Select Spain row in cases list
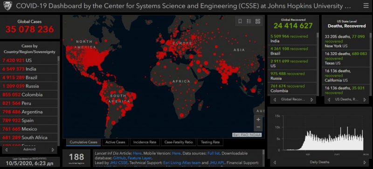 click(x=29, y=120)
